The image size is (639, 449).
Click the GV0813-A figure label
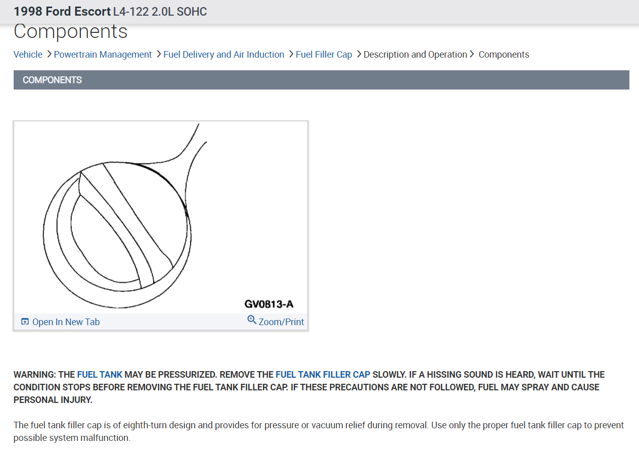pos(269,304)
